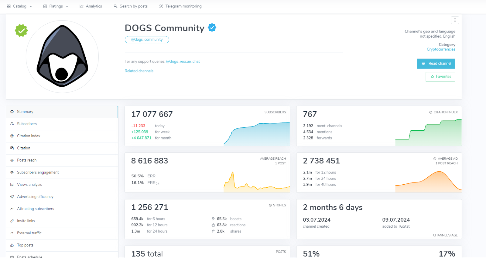Click the blue verified badge beside DOGS Community
The height and width of the screenshot is (258, 486).
[x=212, y=28]
